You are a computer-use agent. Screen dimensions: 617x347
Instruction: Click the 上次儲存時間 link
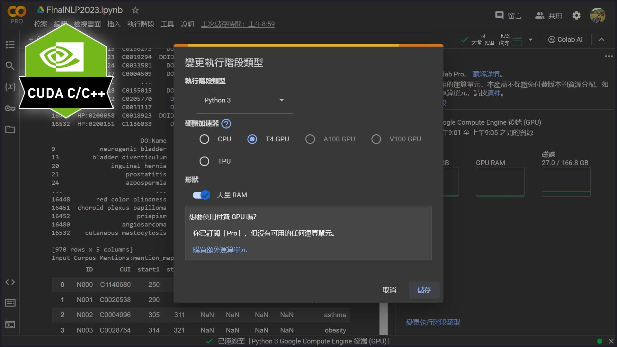click(x=238, y=24)
